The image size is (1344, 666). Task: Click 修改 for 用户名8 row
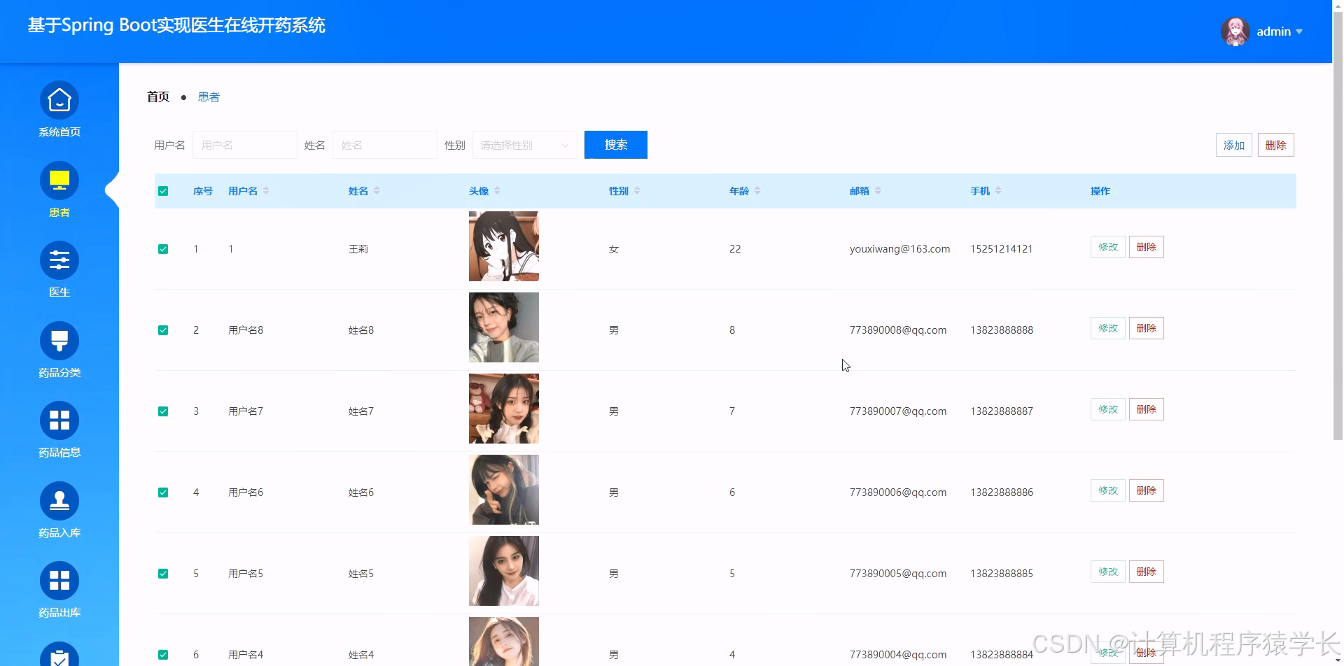point(1108,328)
